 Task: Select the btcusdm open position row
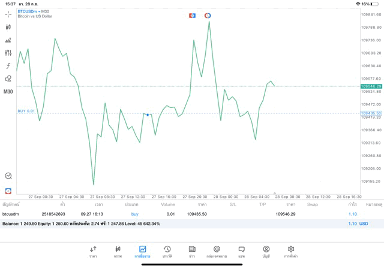click(180, 214)
